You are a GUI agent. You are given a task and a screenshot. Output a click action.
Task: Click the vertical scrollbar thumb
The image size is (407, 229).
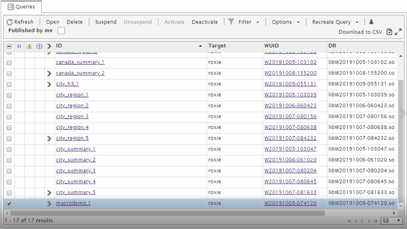(401, 142)
